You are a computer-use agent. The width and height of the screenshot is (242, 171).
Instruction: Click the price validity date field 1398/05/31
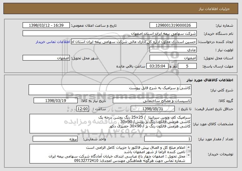point(153,109)
